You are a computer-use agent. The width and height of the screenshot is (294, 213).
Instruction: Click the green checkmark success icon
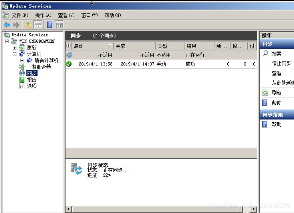click(x=69, y=64)
